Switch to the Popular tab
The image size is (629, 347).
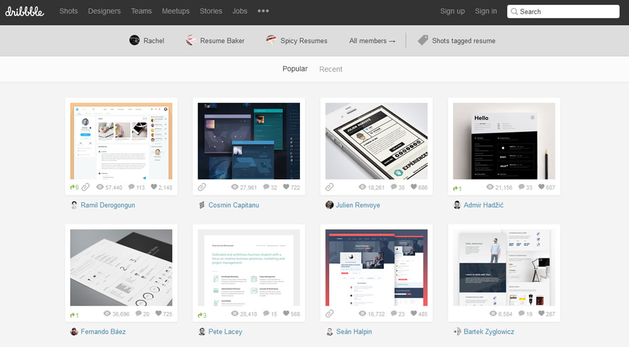coord(295,69)
